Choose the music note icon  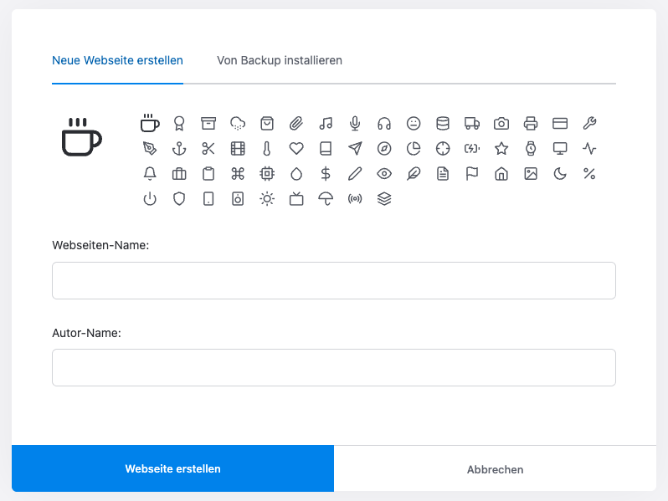click(326, 124)
